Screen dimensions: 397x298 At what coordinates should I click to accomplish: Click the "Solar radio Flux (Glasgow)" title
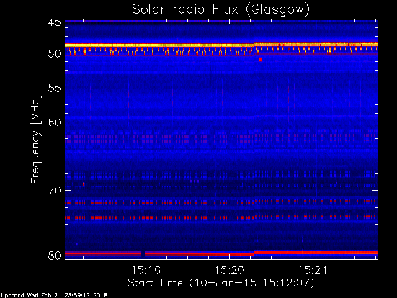pos(221,9)
